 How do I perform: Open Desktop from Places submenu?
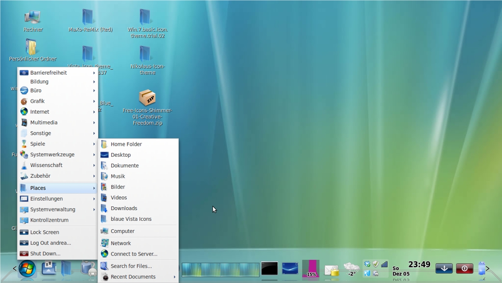138,155
